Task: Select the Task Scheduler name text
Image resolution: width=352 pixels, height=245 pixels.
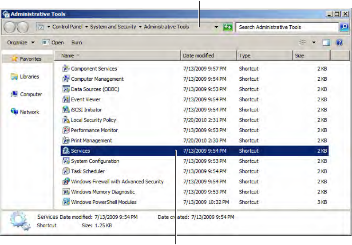Action: [88, 171]
